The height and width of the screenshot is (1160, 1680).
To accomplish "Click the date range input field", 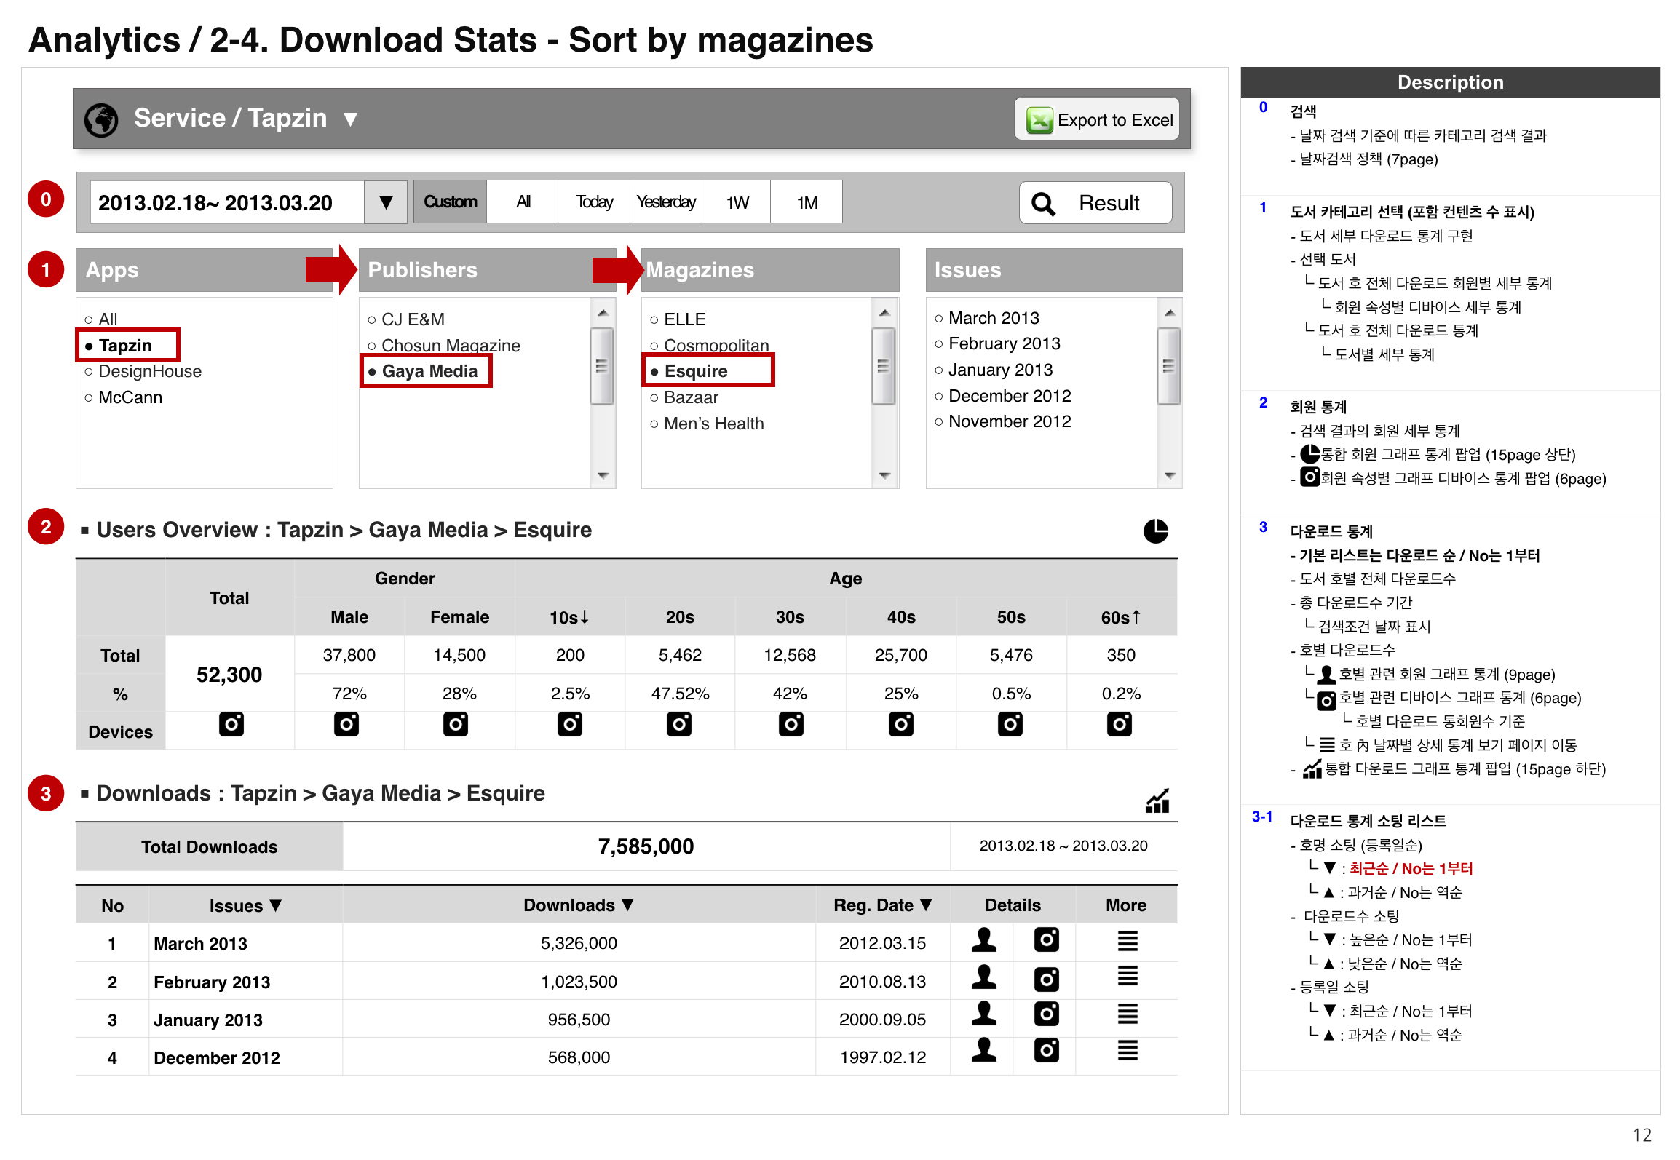I will click(227, 202).
